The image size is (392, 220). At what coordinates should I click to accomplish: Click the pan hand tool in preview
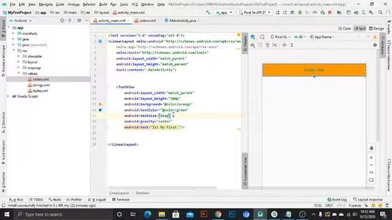pos(371,148)
